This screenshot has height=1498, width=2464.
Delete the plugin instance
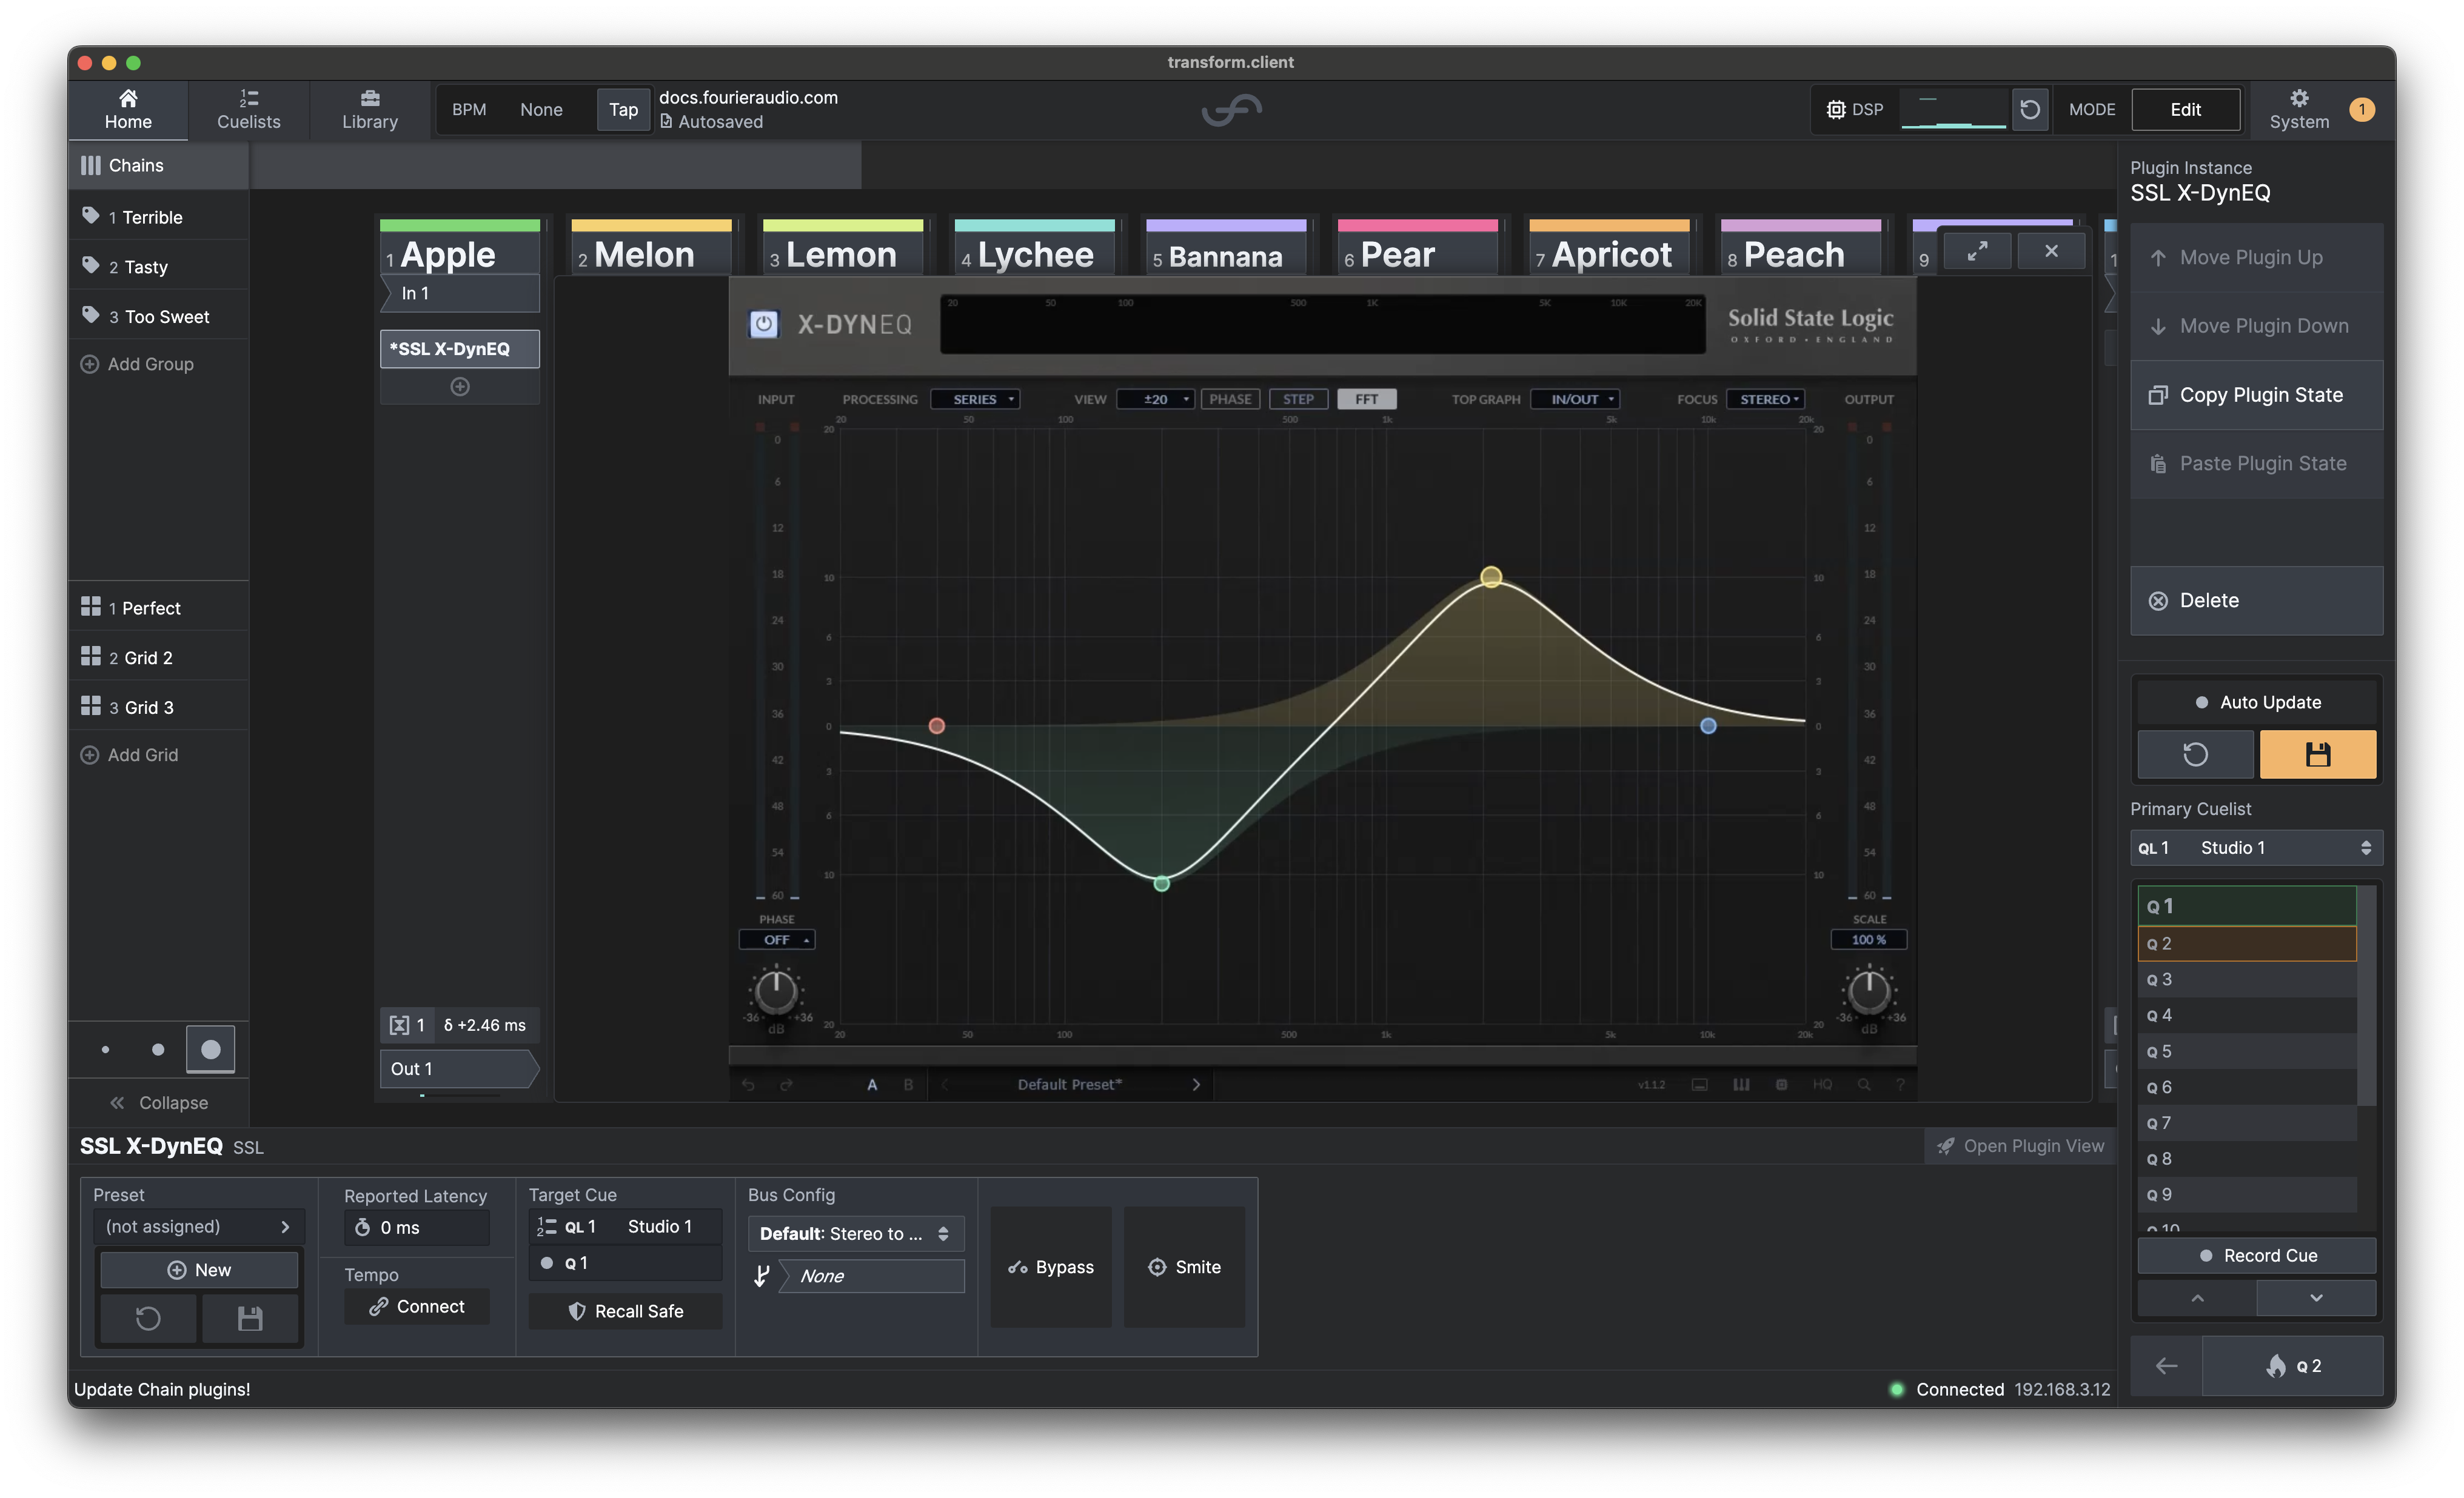2256,601
